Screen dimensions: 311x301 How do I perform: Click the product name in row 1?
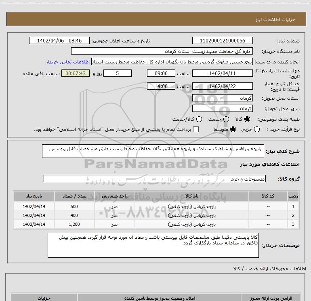click(x=191, y=206)
